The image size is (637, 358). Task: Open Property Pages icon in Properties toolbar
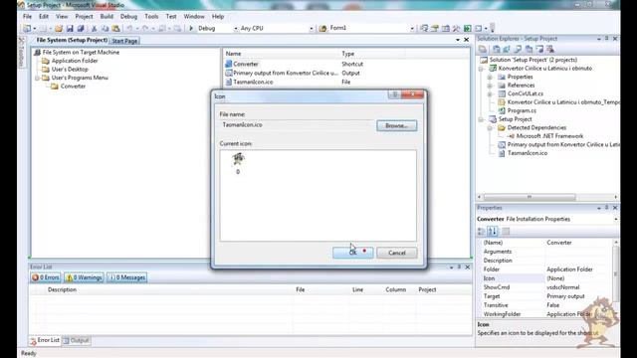pos(506,232)
